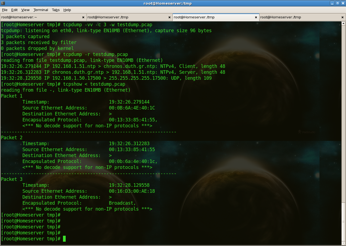This screenshot has height=246, width=346.
Task: Click address 00:0b:6a:4e:40:1c, in Packet 2
Action: (x=133, y=161)
